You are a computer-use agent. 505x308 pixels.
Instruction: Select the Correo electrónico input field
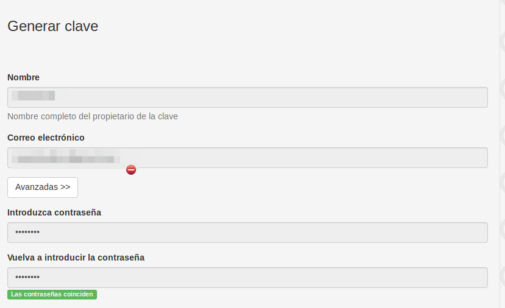coord(248,158)
